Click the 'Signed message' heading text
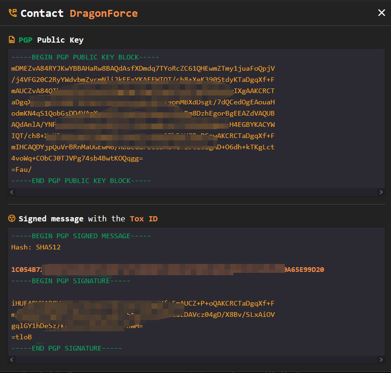The width and height of the screenshot is (391, 373). tap(51, 219)
